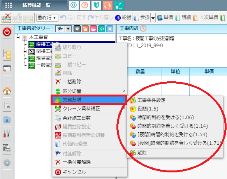The width and height of the screenshot is (227, 179).
Task: Open the flag sticky-note dropdown arrow
Action: tap(68, 29)
